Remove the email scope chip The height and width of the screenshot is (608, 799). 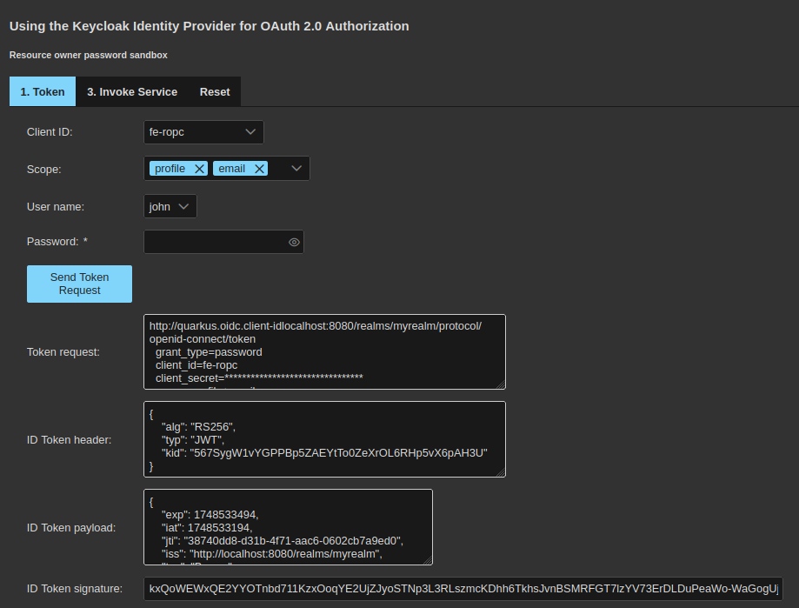[259, 169]
